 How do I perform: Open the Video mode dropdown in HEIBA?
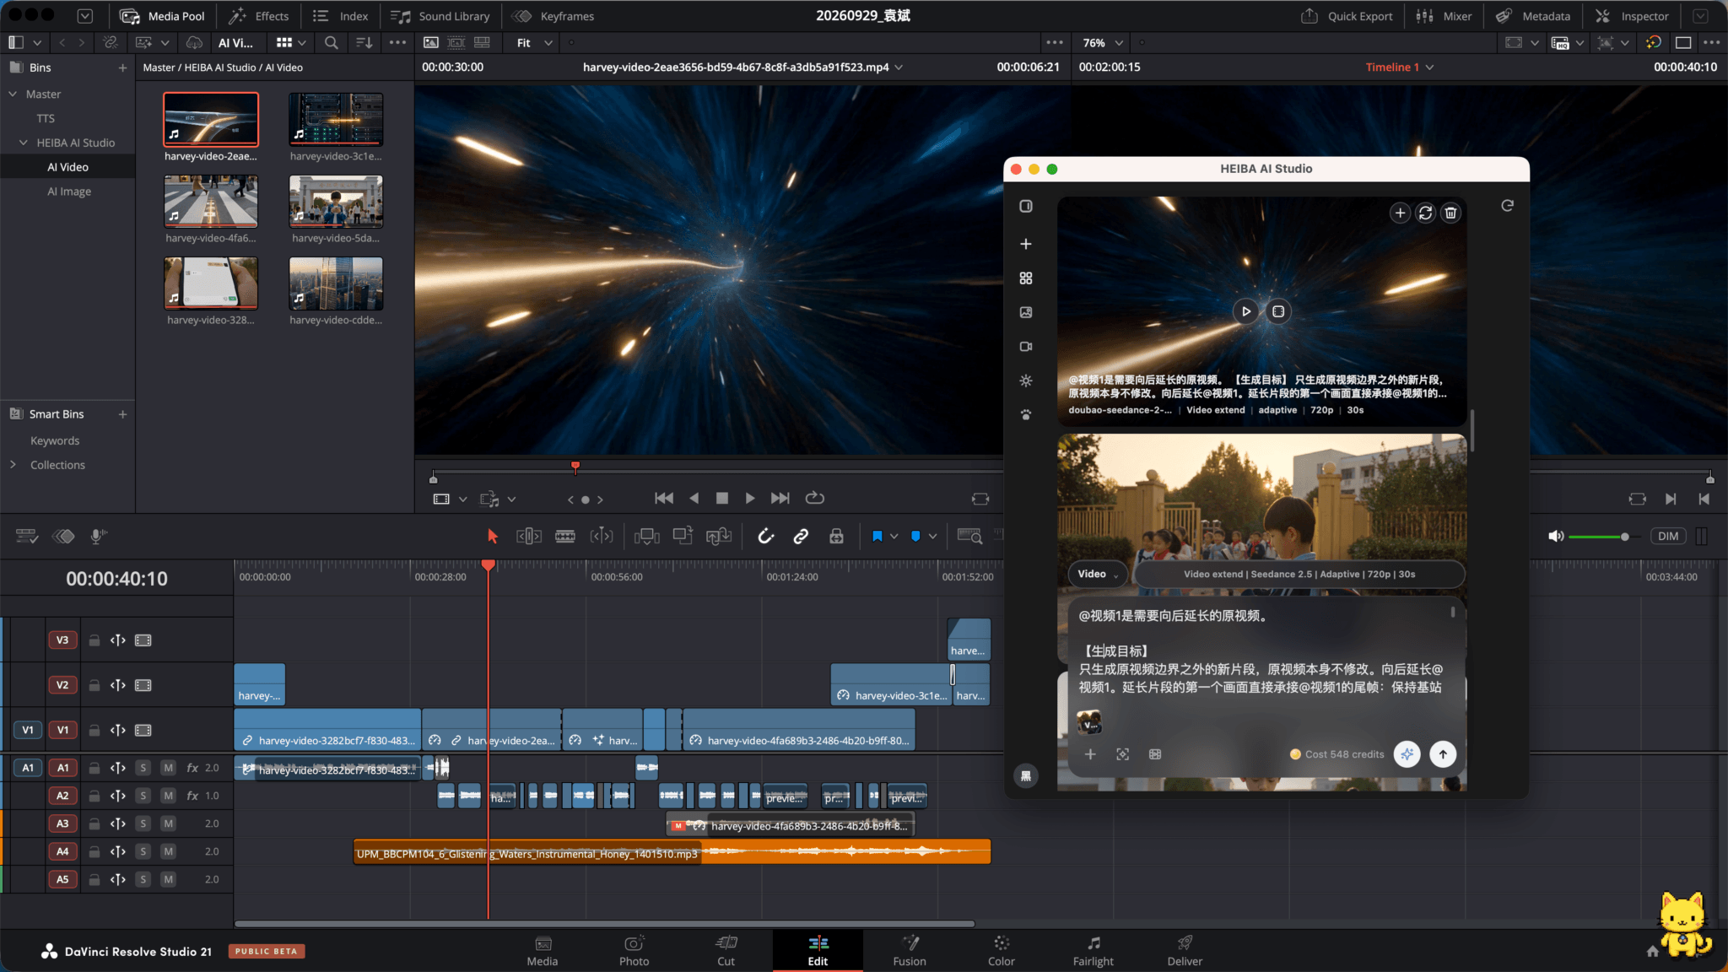[x=1098, y=574]
